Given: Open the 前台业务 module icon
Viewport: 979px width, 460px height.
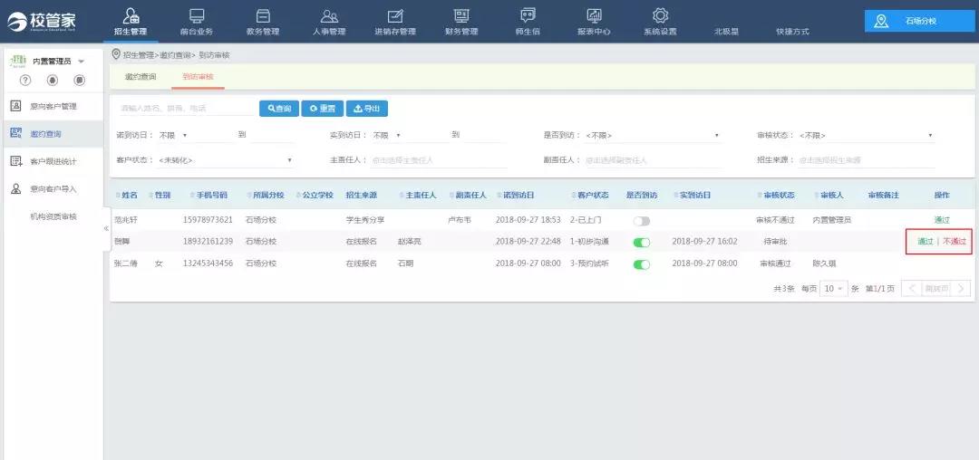Looking at the screenshot, I should click(196, 16).
